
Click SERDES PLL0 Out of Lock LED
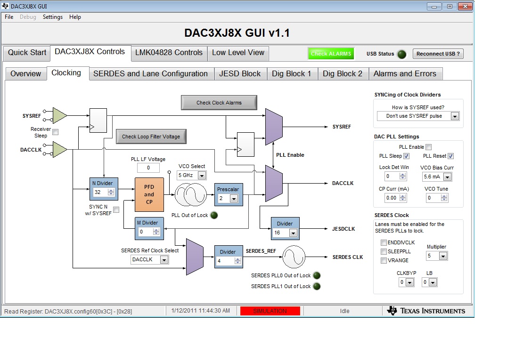pyautogui.click(x=317, y=275)
